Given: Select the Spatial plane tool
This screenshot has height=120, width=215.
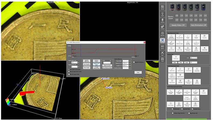Looking at the screenshot, I should 180,70.
